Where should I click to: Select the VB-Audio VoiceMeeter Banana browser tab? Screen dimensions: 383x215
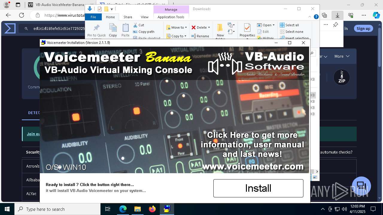[56, 5]
